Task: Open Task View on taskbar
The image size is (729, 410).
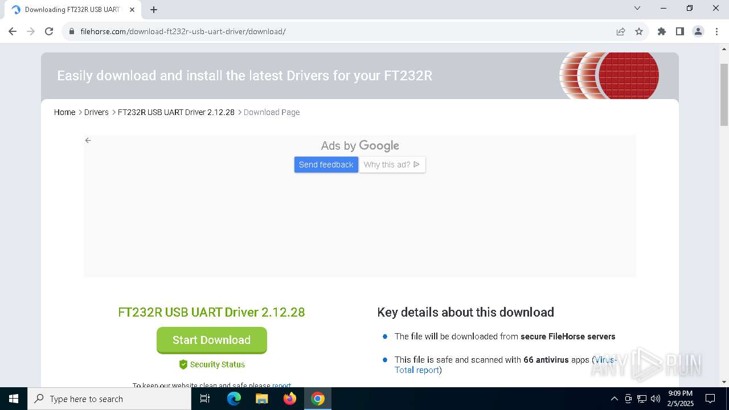Action: (205, 399)
